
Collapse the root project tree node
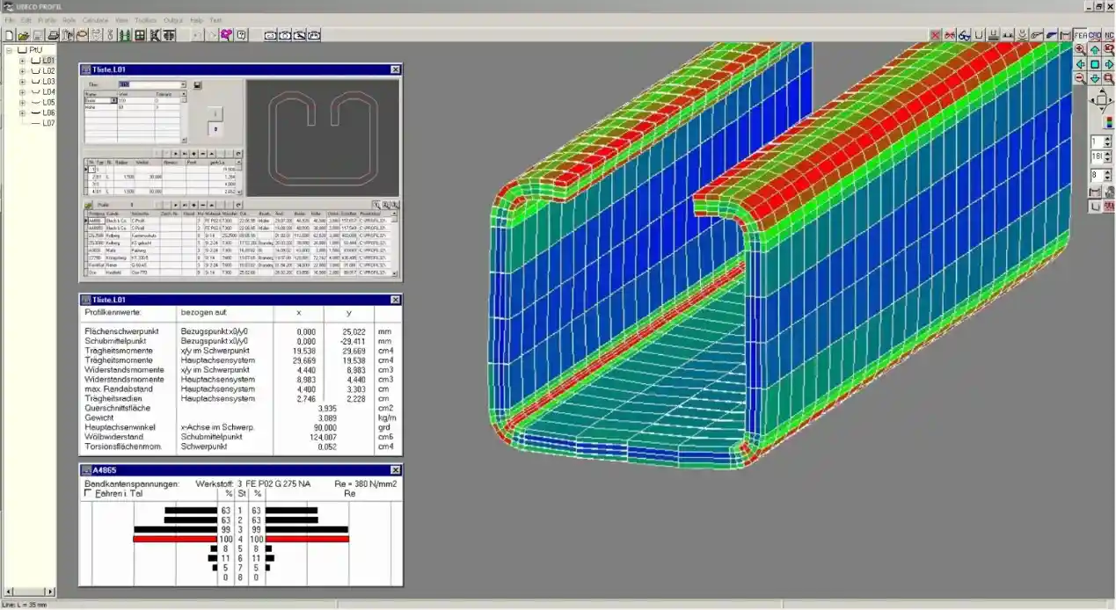pos(9,50)
